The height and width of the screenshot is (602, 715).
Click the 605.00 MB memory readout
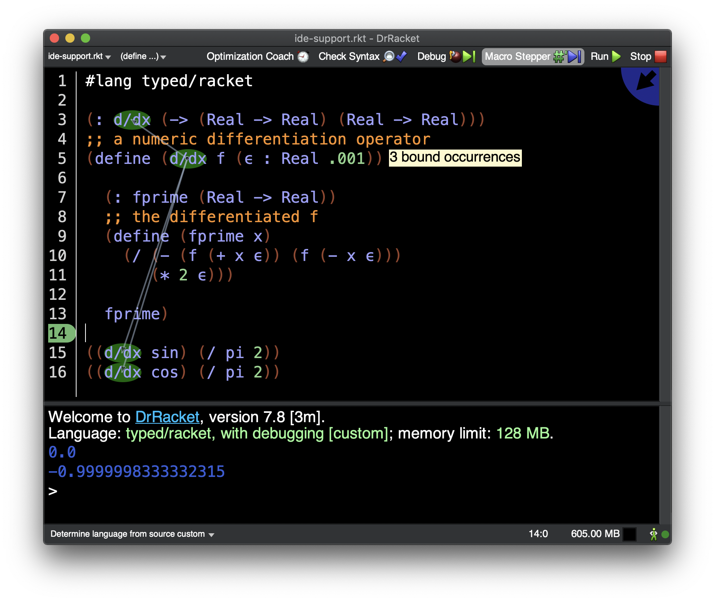point(595,534)
